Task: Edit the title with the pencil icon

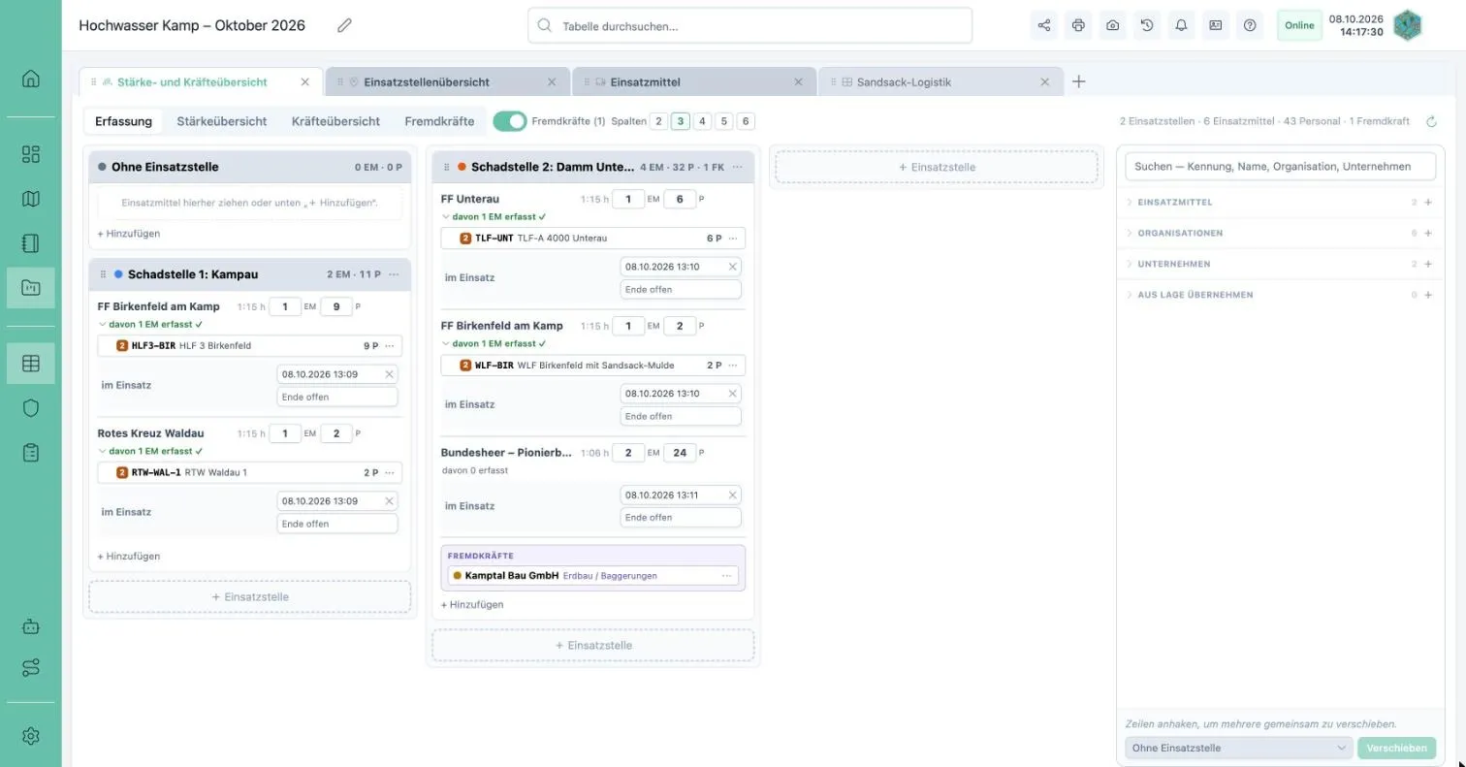Action: 344,26
